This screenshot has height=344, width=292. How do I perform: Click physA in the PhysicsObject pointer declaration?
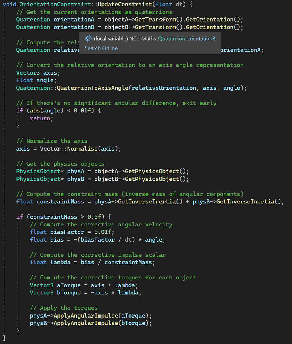tap(76, 171)
